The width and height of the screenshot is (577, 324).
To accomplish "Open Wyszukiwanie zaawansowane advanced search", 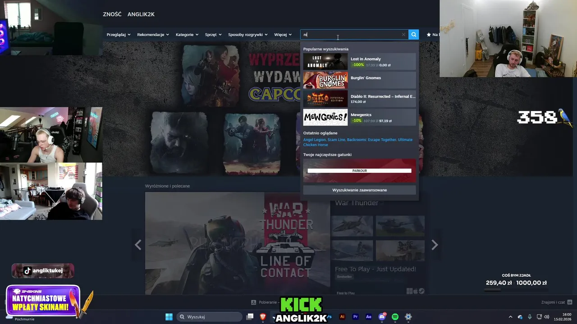I will (x=359, y=190).
